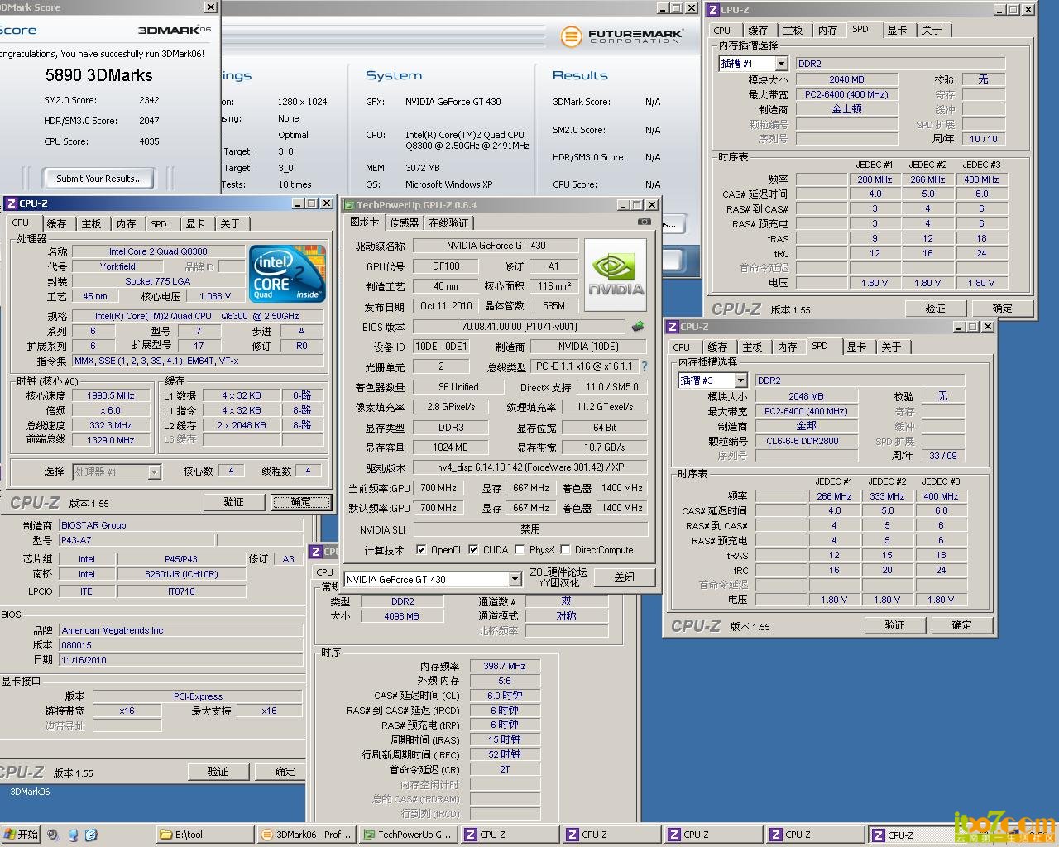Open 关于 tab in slot #1 CPU-Z window
This screenshot has height=847, width=1059.
pyautogui.click(x=932, y=30)
